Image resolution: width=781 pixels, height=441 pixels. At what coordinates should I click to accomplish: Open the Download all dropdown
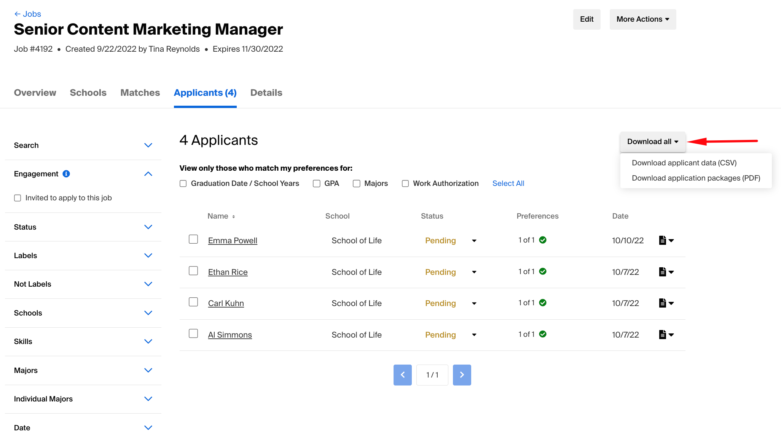coord(652,141)
